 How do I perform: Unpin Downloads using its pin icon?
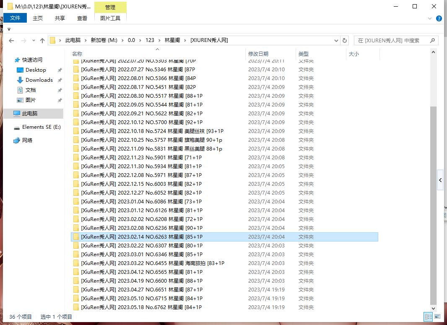(60, 80)
